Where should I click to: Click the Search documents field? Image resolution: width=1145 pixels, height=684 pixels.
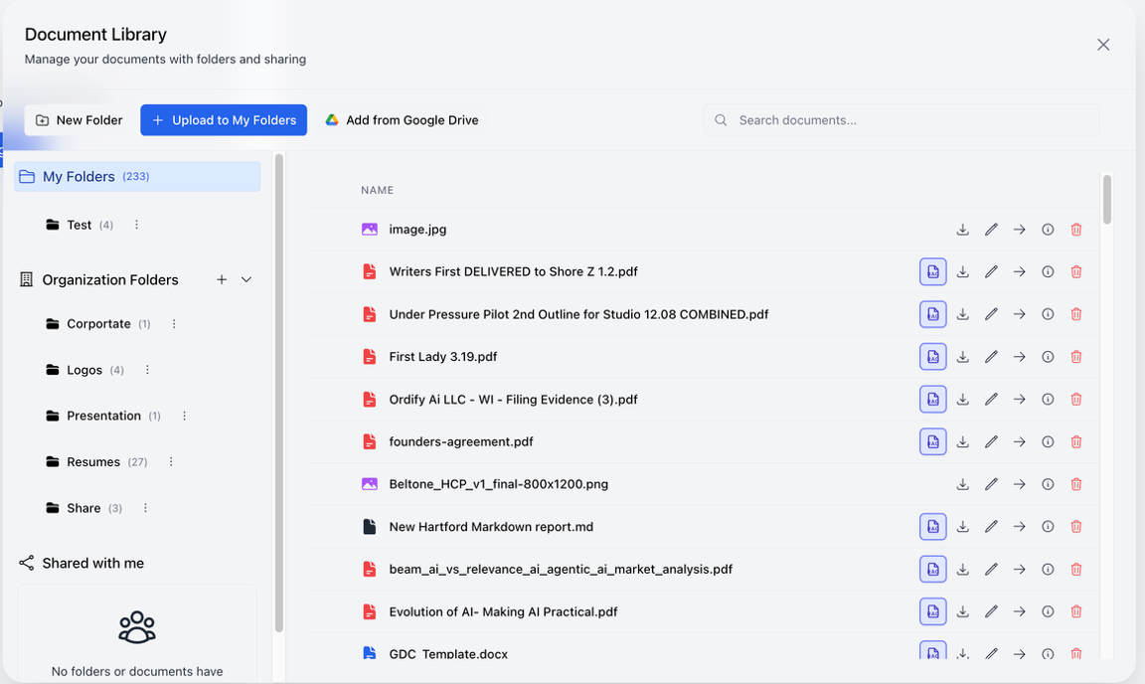[x=900, y=119]
